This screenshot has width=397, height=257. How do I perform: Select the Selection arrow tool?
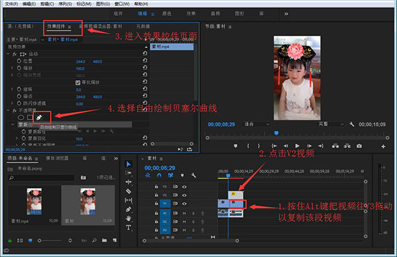pyautogui.click(x=128, y=164)
